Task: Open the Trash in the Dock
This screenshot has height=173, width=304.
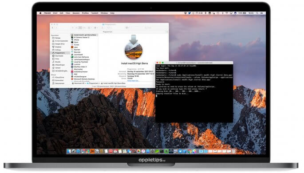Action: point(233,151)
